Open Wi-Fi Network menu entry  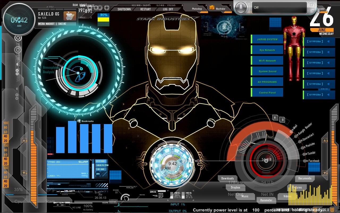click(x=267, y=61)
